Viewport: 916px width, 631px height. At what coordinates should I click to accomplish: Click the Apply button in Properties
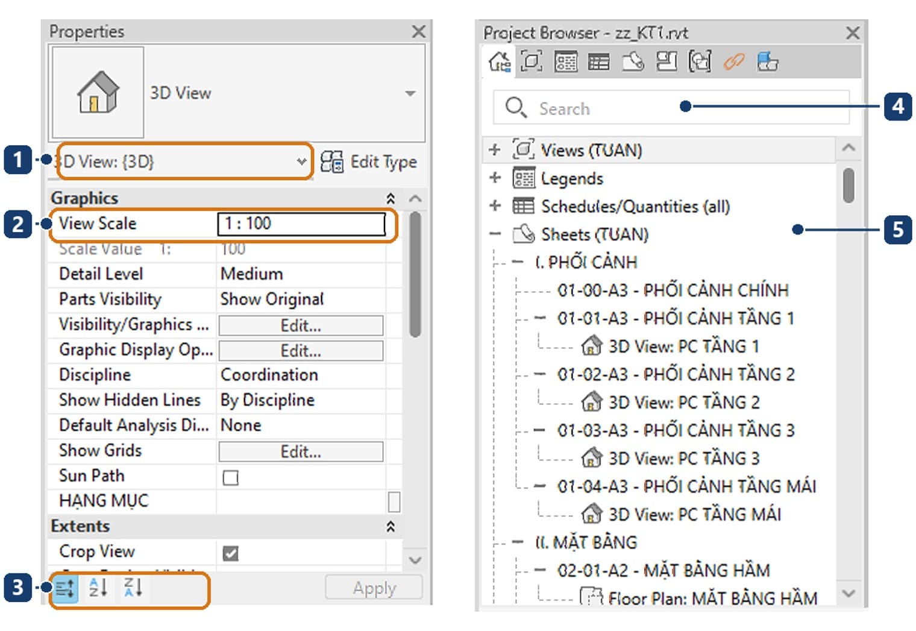(374, 588)
